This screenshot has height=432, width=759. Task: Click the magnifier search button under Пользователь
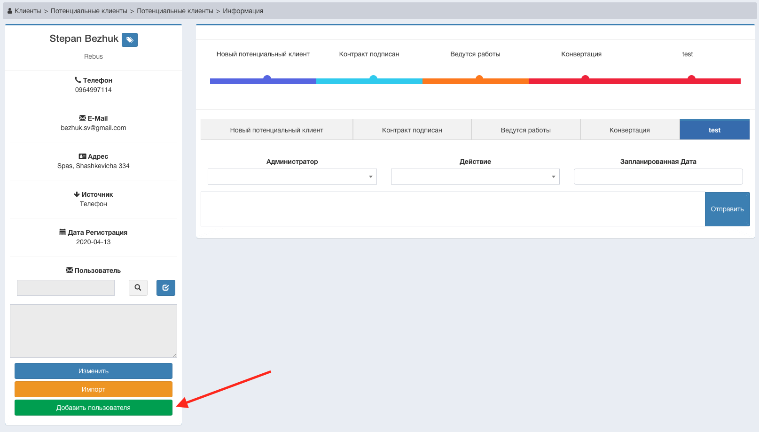click(138, 288)
